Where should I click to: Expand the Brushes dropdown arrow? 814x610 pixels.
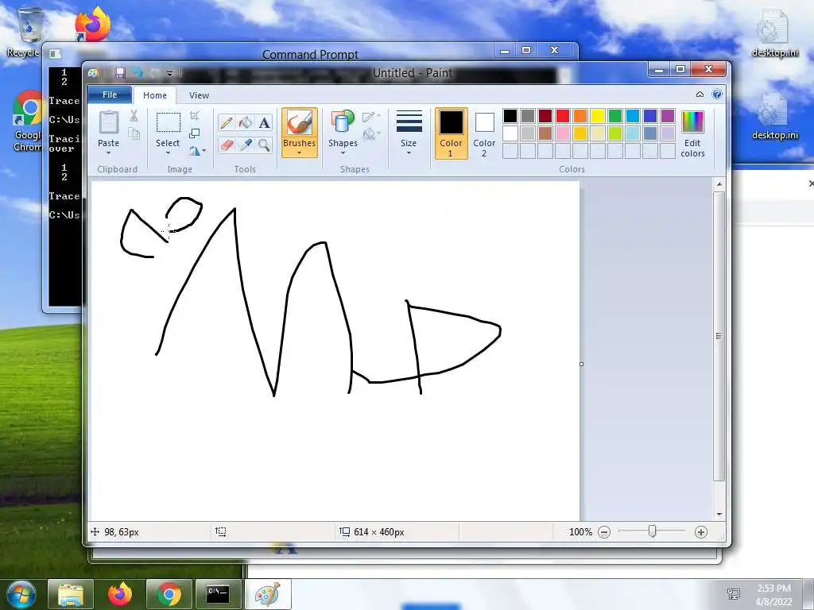point(300,153)
